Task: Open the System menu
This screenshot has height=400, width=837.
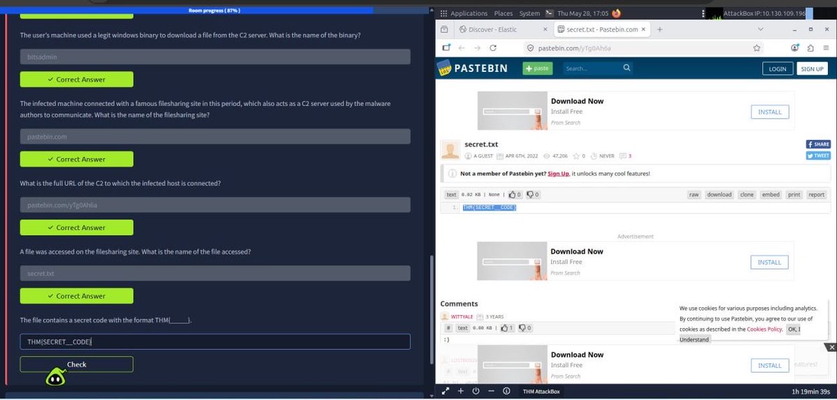Action: pos(529,13)
